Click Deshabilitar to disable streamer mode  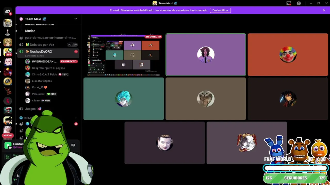(x=220, y=10)
